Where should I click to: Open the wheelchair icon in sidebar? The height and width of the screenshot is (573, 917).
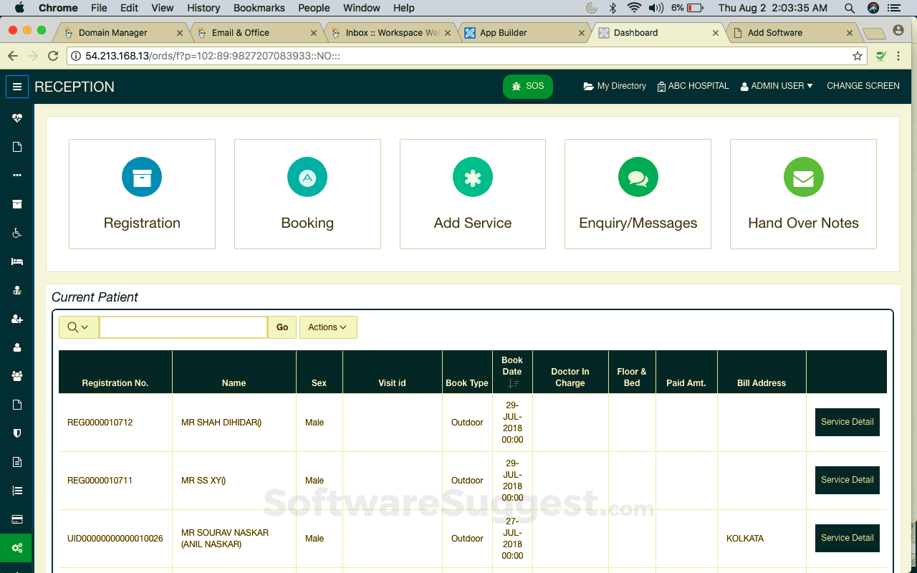coord(17,233)
